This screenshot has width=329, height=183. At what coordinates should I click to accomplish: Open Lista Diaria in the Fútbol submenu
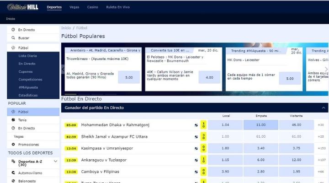point(27,56)
